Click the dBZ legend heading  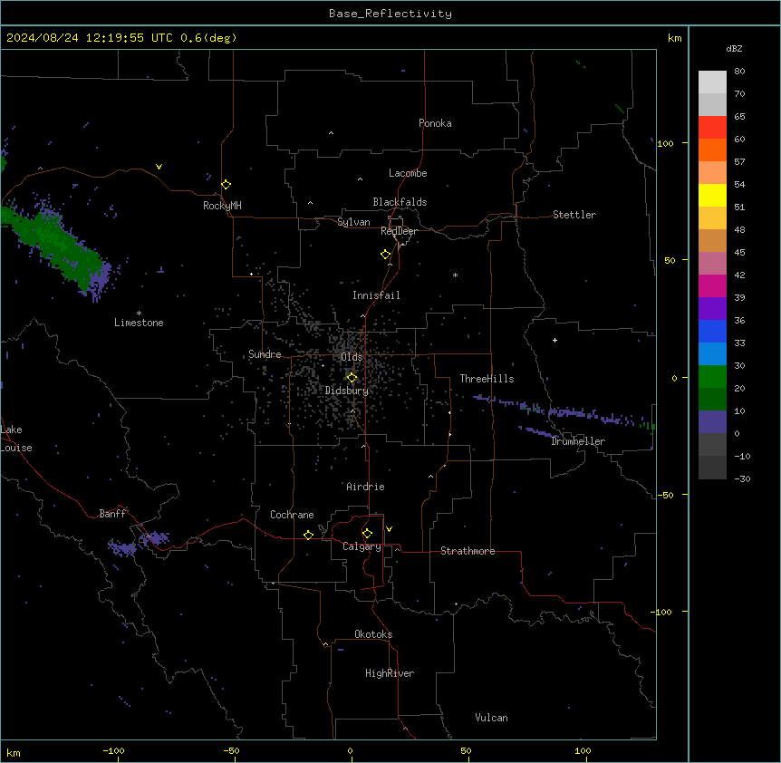pos(734,48)
